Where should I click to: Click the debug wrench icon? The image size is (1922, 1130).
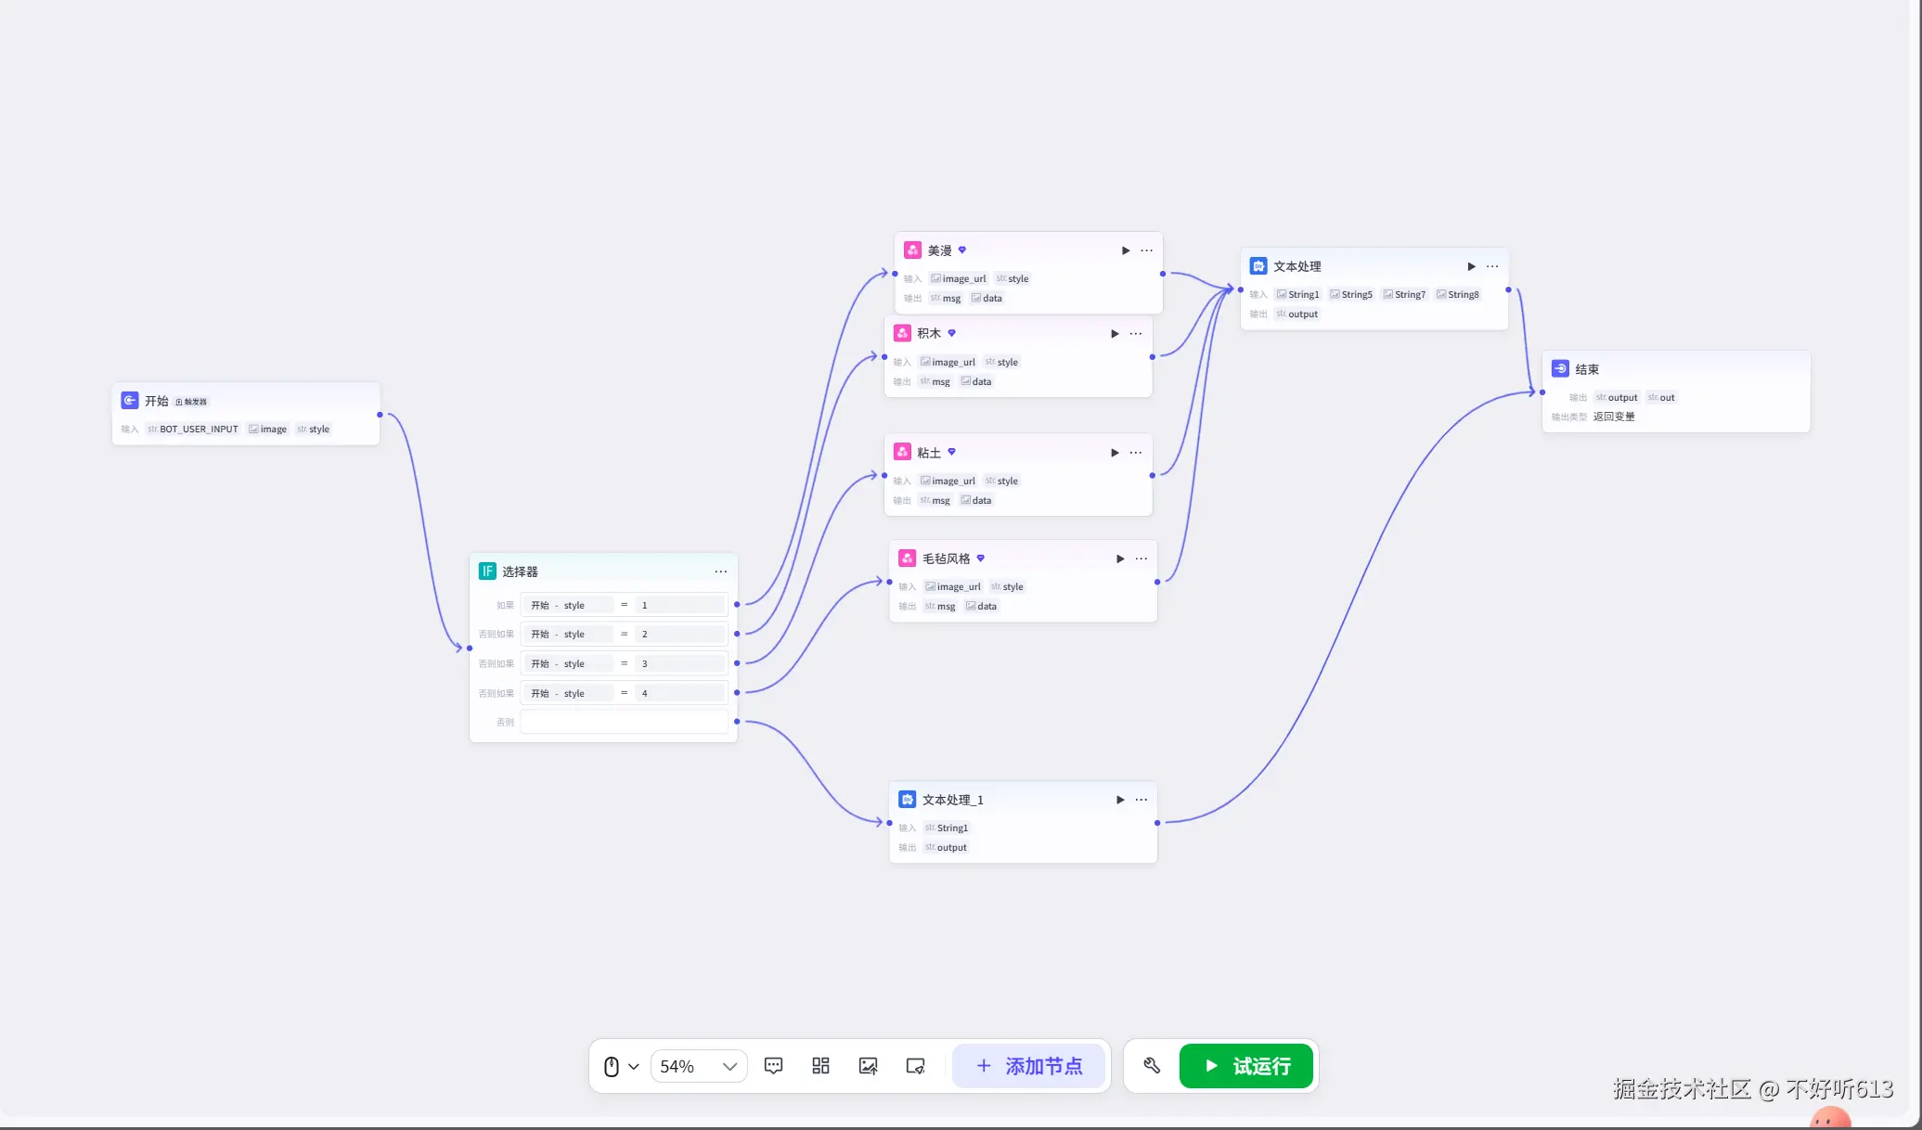click(1152, 1066)
